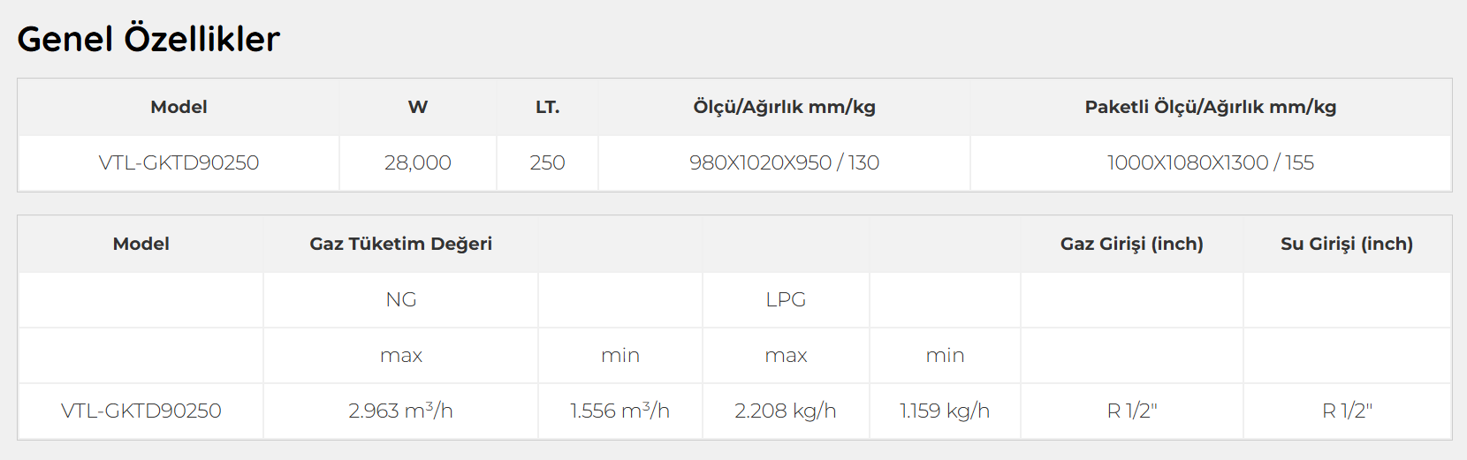Viewport: 1467px width, 460px height.
Task: Click the Paketli Ölçü/Ağırlık mm/kg header
Action: click(x=1210, y=107)
